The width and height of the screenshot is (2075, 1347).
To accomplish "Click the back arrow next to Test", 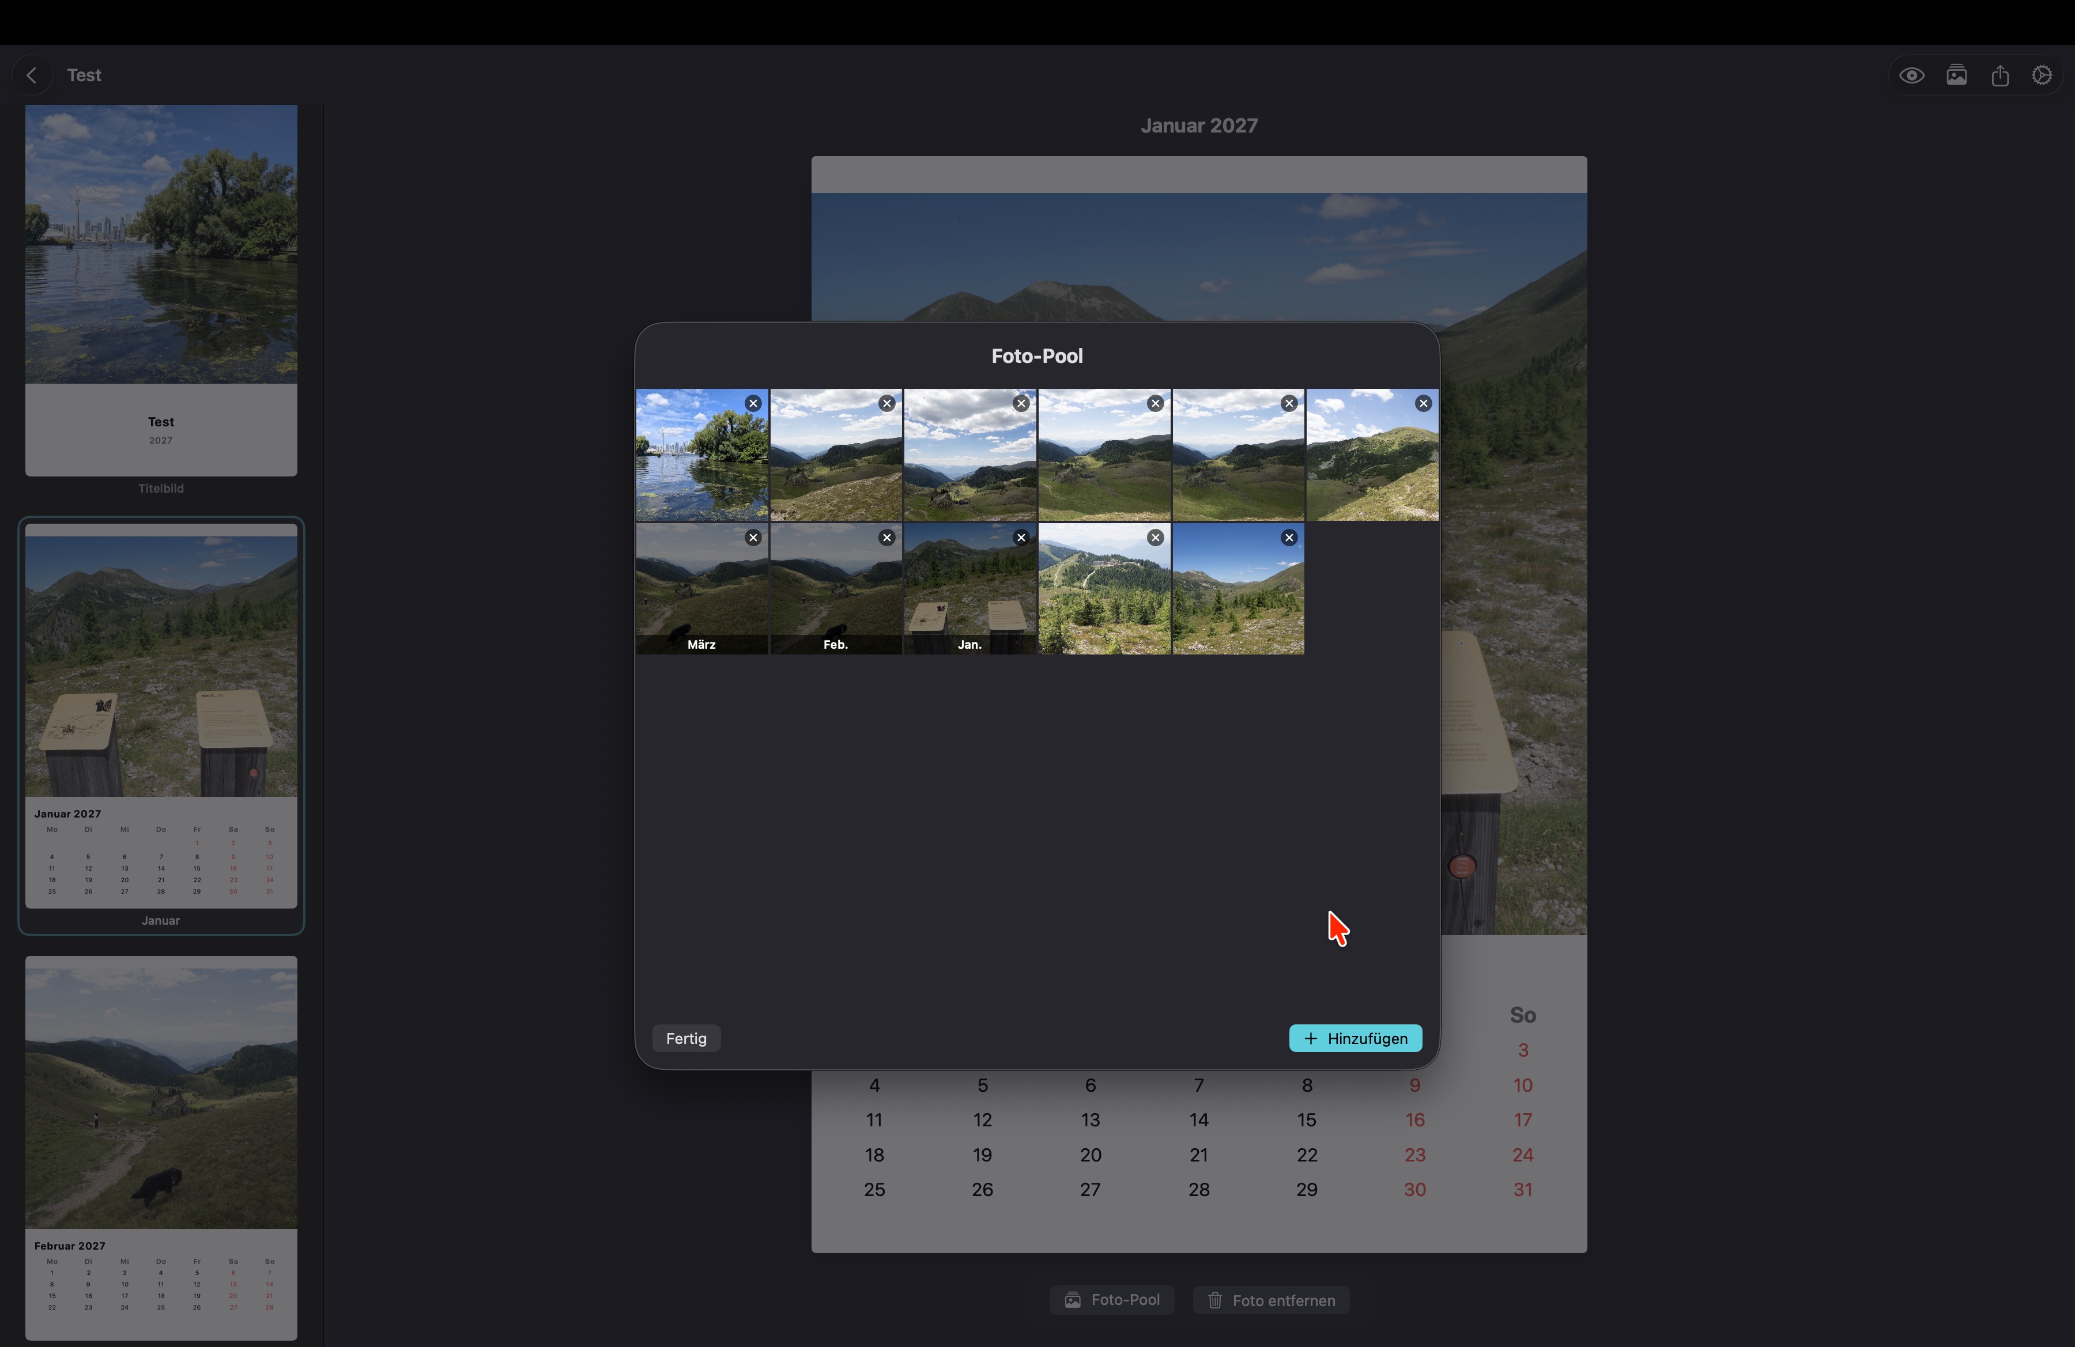I will tap(31, 74).
